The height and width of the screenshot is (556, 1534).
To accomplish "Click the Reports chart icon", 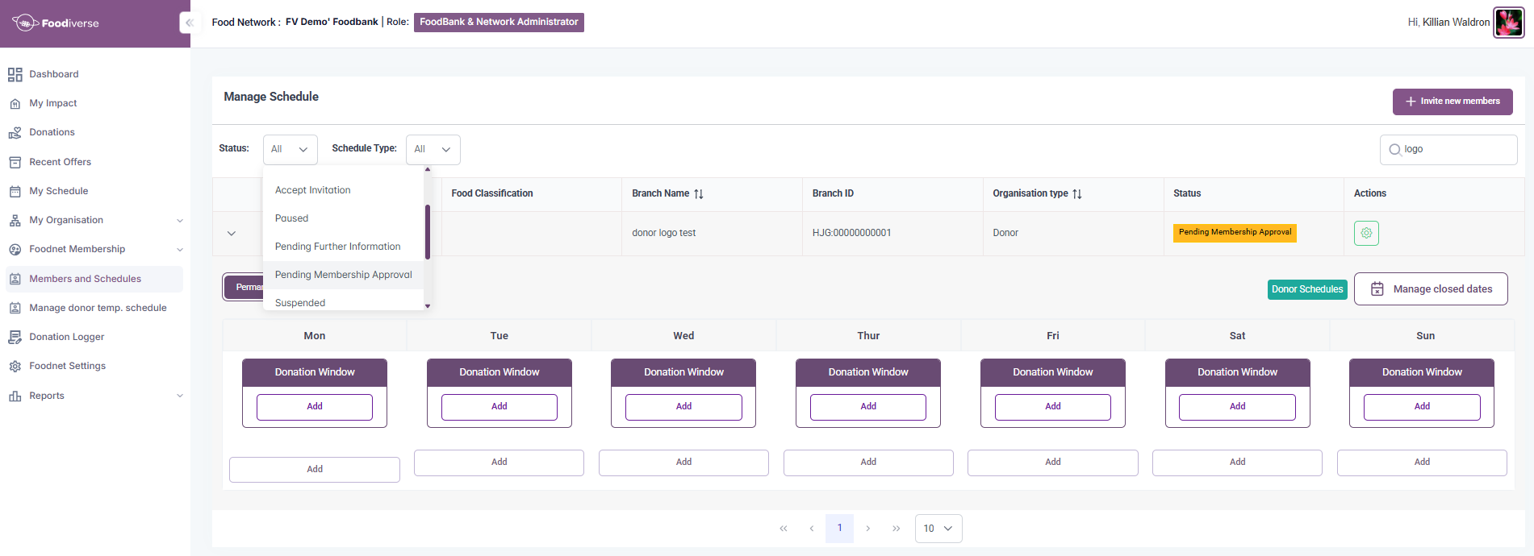I will click(15, 396).
